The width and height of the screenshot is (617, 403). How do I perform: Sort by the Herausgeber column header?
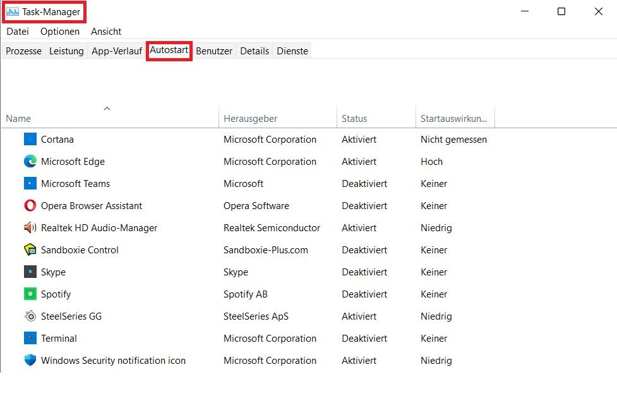point(251,118)
